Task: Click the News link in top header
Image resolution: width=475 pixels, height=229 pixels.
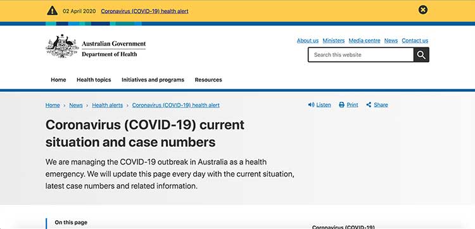Action: 391,40
